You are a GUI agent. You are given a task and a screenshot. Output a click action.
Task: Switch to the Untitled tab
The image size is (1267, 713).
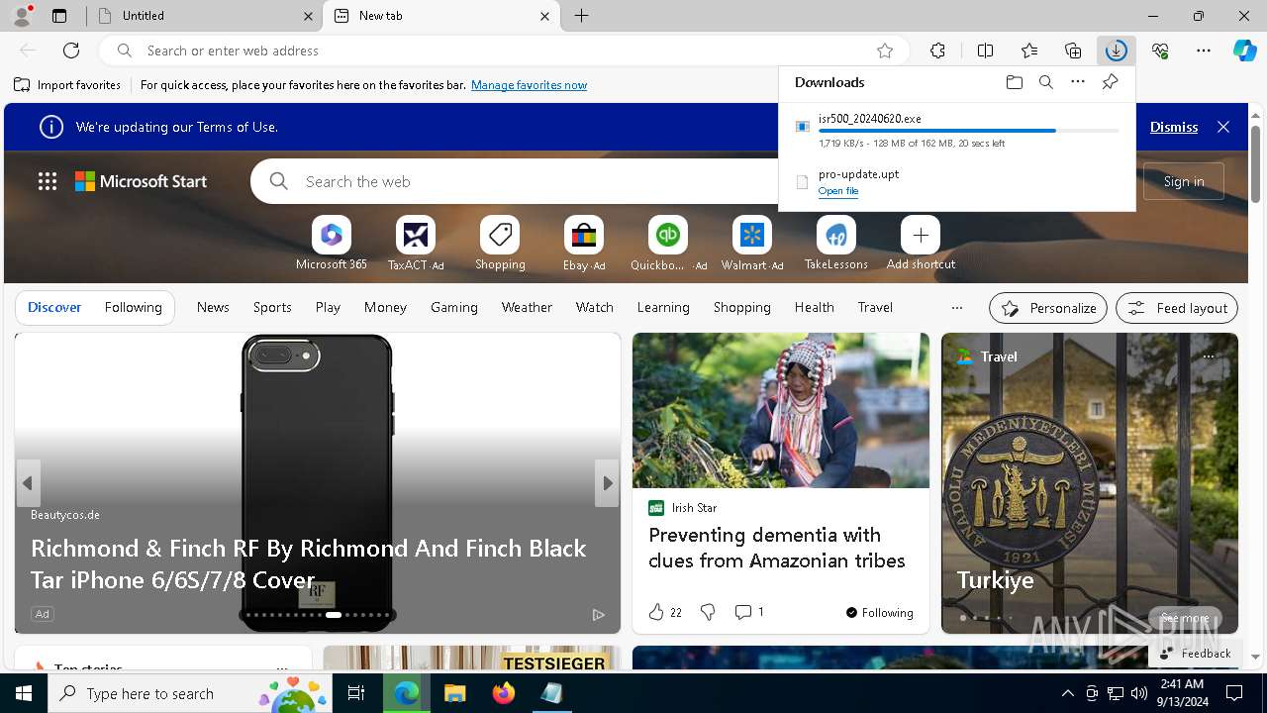click(204, 16)
